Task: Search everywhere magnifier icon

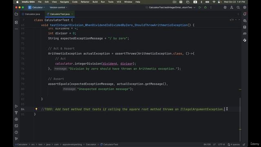Action: pos(238,7)
